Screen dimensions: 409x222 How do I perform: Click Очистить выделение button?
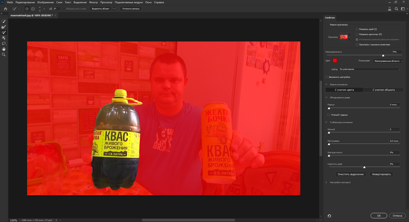click(351, 174)
